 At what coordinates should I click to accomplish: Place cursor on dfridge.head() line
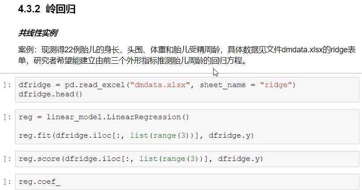(50, 94)
